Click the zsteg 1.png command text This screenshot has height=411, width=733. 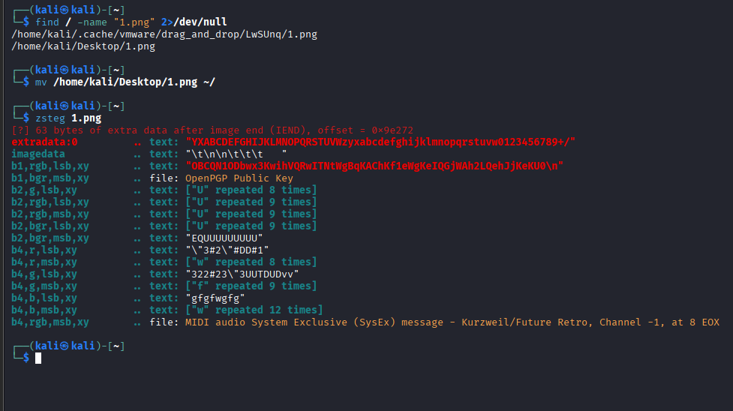[69, 118]
